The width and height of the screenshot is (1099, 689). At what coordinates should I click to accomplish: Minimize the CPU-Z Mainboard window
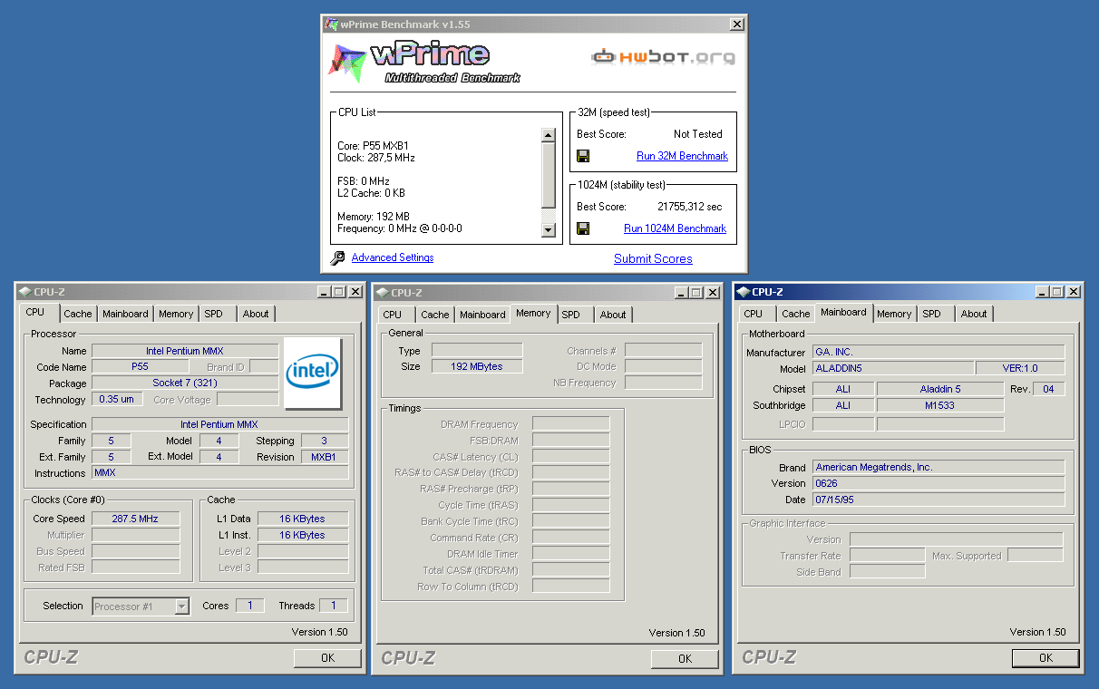click(1042, 292)
